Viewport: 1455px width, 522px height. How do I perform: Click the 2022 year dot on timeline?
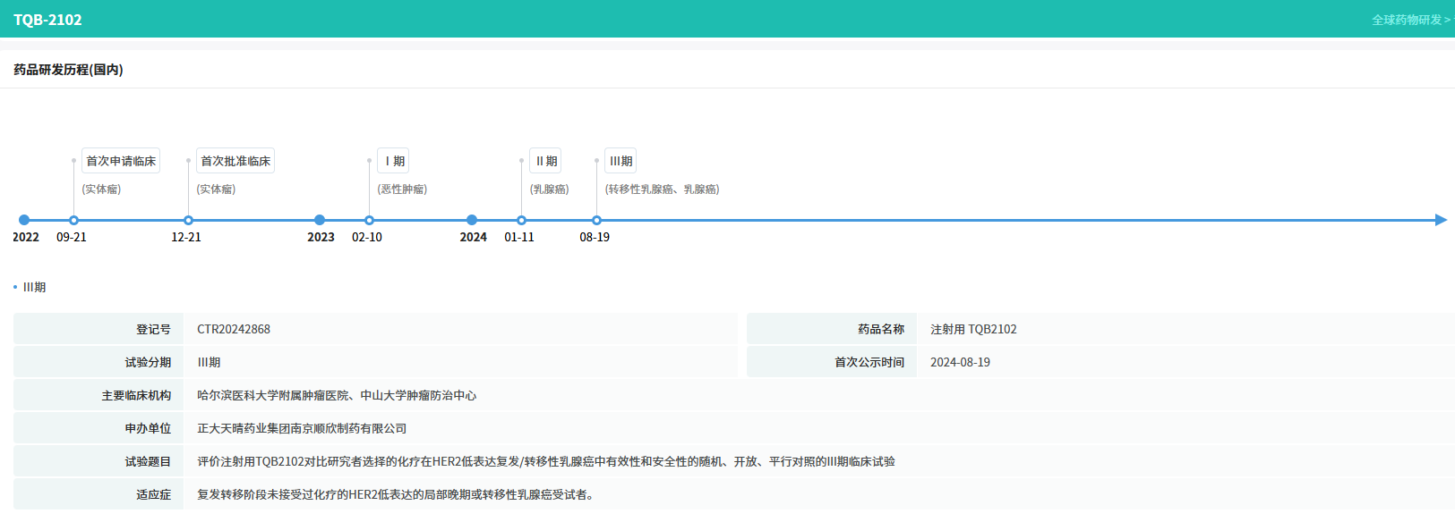pos(24,220)
